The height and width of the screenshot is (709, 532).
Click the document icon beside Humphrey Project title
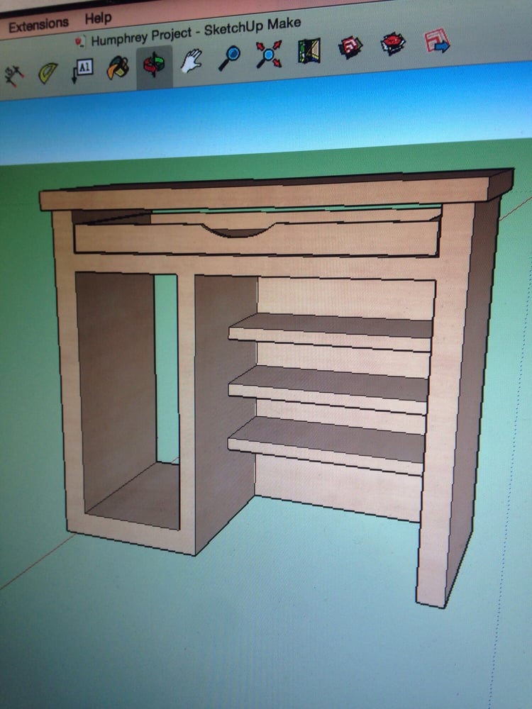tap(81, 43)
